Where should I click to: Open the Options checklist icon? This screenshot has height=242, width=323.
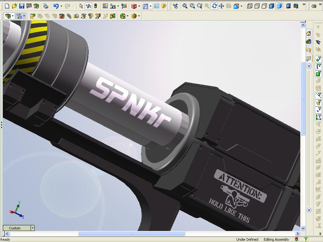coord(156,6)
